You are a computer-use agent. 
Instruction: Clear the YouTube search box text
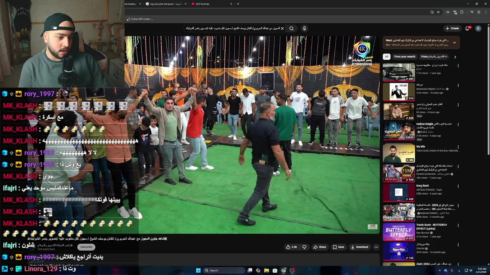283,28
